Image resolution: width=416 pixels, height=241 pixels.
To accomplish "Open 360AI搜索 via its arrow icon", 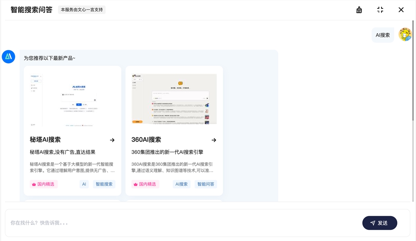I will 214,140.
